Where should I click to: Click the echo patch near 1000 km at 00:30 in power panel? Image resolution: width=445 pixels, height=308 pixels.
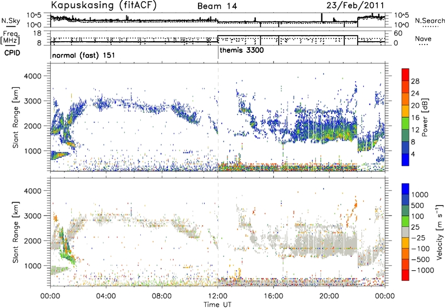[x=60, y=155]
